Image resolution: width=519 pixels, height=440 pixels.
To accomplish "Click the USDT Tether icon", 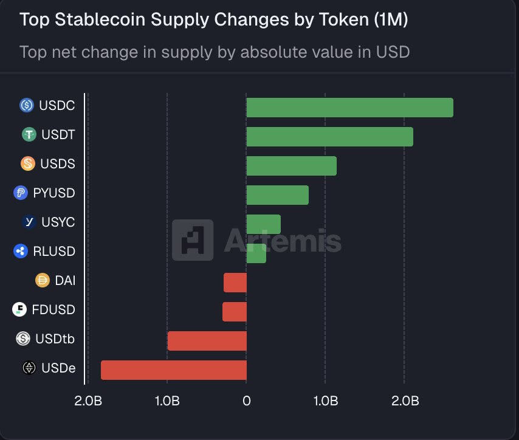I will tap(29, 135).
